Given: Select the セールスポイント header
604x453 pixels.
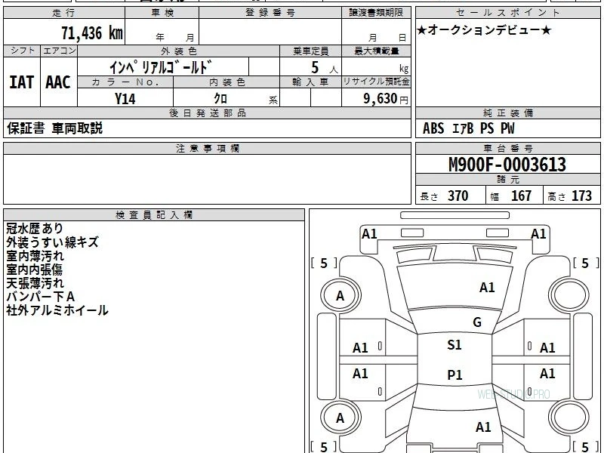Looking at the screenshot, I should click(x=507, y=13).
